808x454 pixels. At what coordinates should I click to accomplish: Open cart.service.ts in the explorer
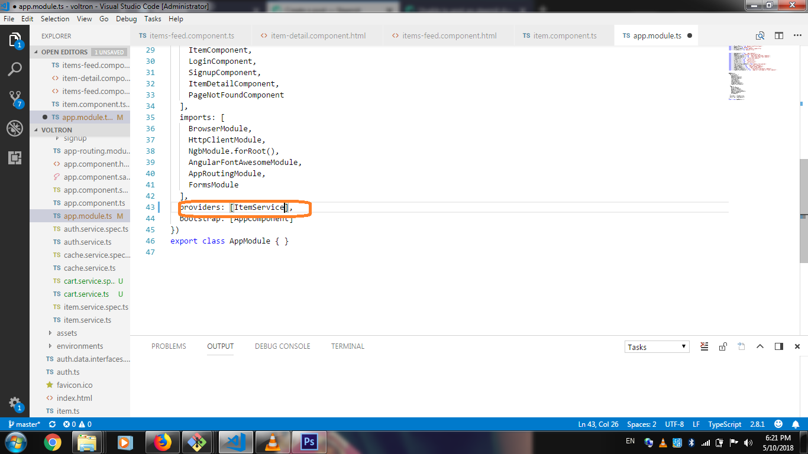coord(86,294)
